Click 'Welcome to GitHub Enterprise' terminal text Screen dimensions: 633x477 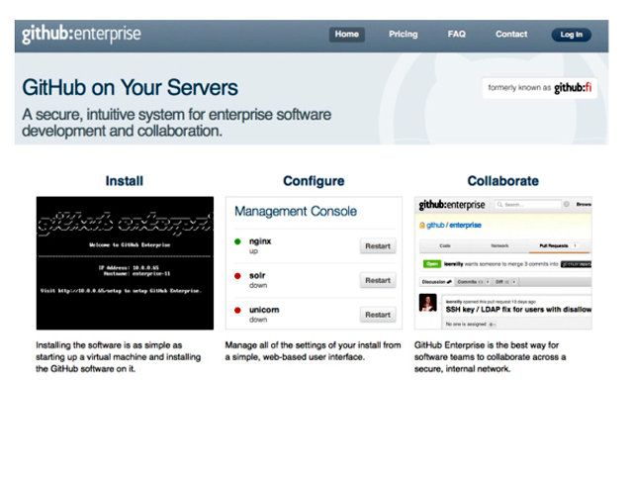[130, 244]
